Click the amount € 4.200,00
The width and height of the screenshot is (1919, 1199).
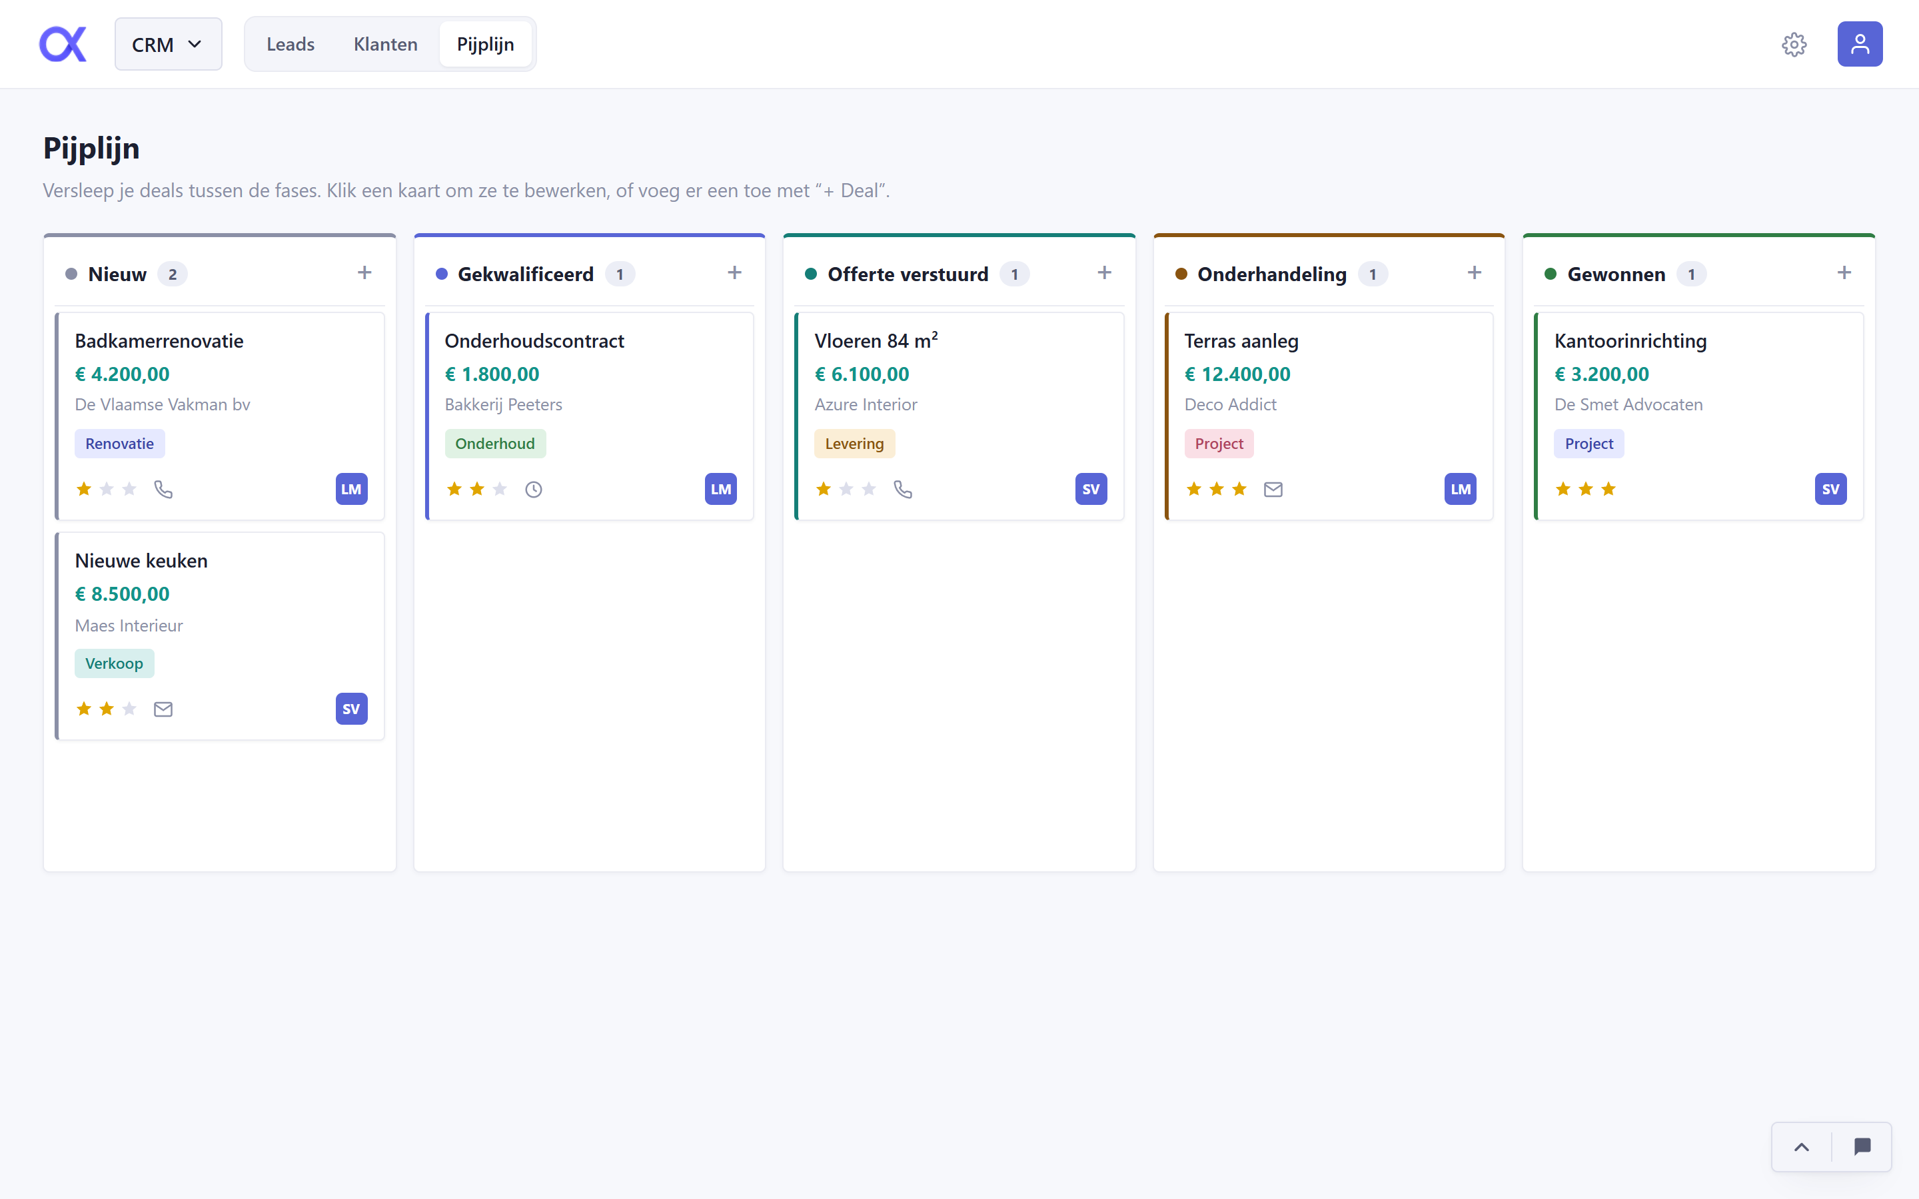pos(122,374)
